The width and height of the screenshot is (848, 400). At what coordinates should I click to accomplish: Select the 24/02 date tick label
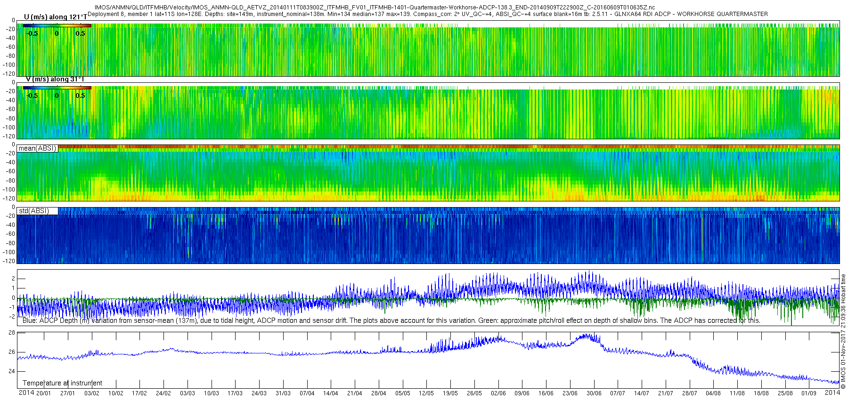point(163,393)
